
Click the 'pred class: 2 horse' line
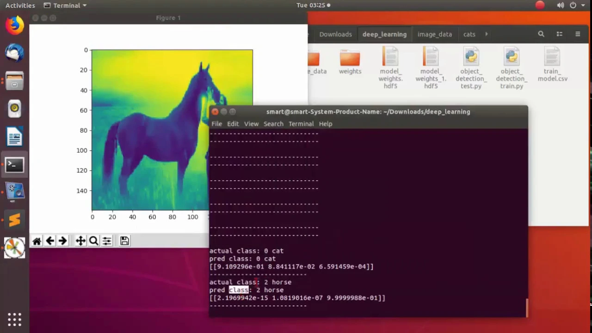point(247,290)
